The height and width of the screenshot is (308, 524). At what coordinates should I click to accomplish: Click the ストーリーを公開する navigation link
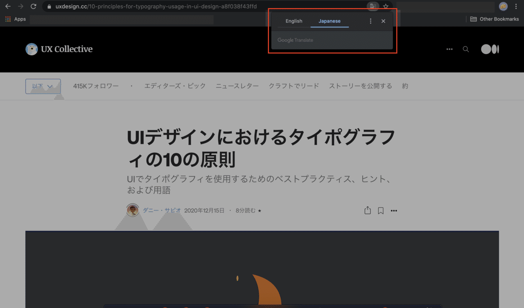360,86
